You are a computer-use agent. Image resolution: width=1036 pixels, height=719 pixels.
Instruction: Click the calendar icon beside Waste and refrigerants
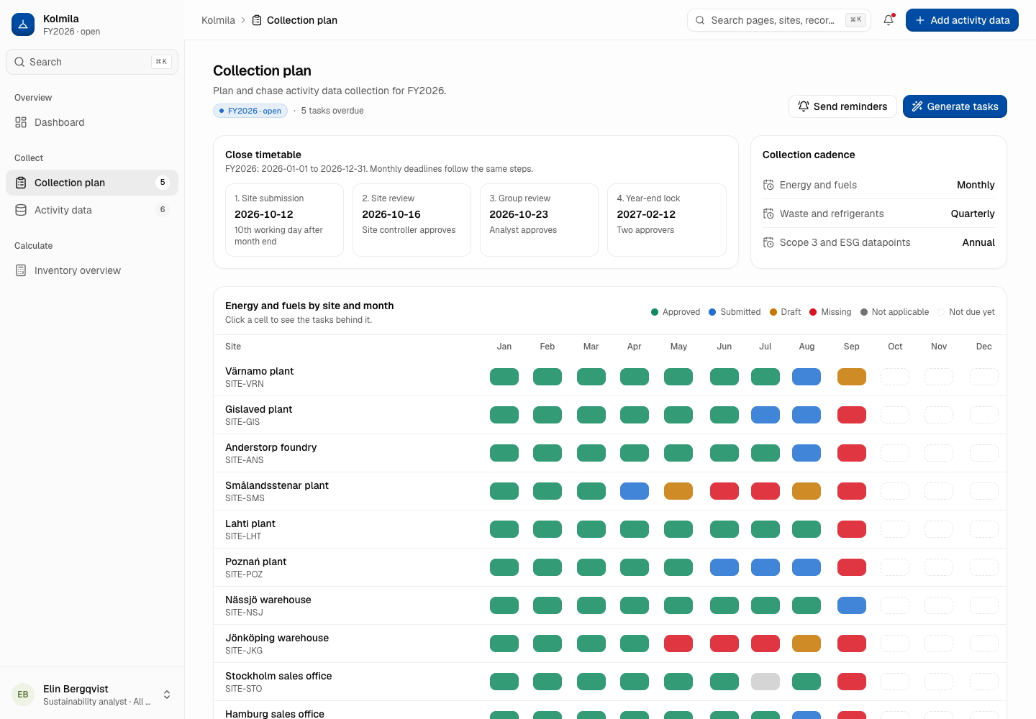point(768,214)
